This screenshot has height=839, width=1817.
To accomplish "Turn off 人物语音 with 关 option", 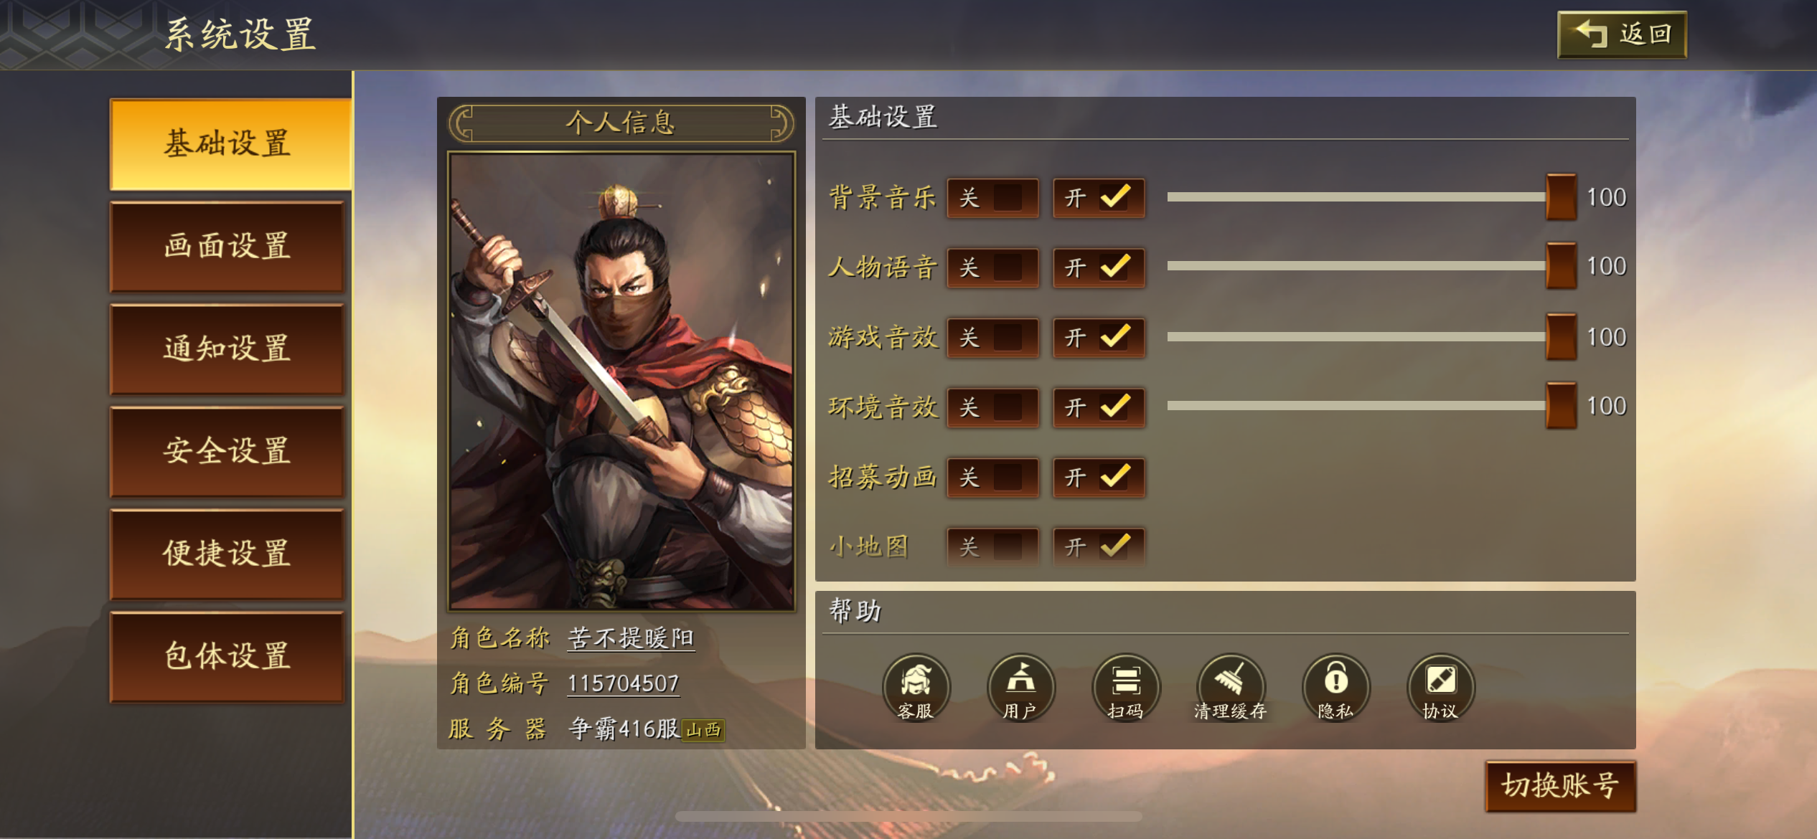I will pos(992,267).
